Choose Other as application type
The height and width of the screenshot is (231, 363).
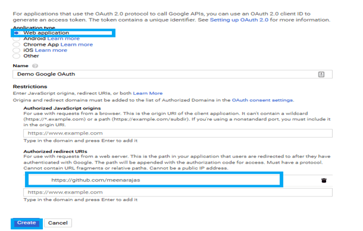17,56
